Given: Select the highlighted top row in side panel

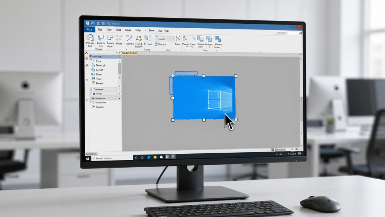Looking at the screenshot, I should 105,57.
